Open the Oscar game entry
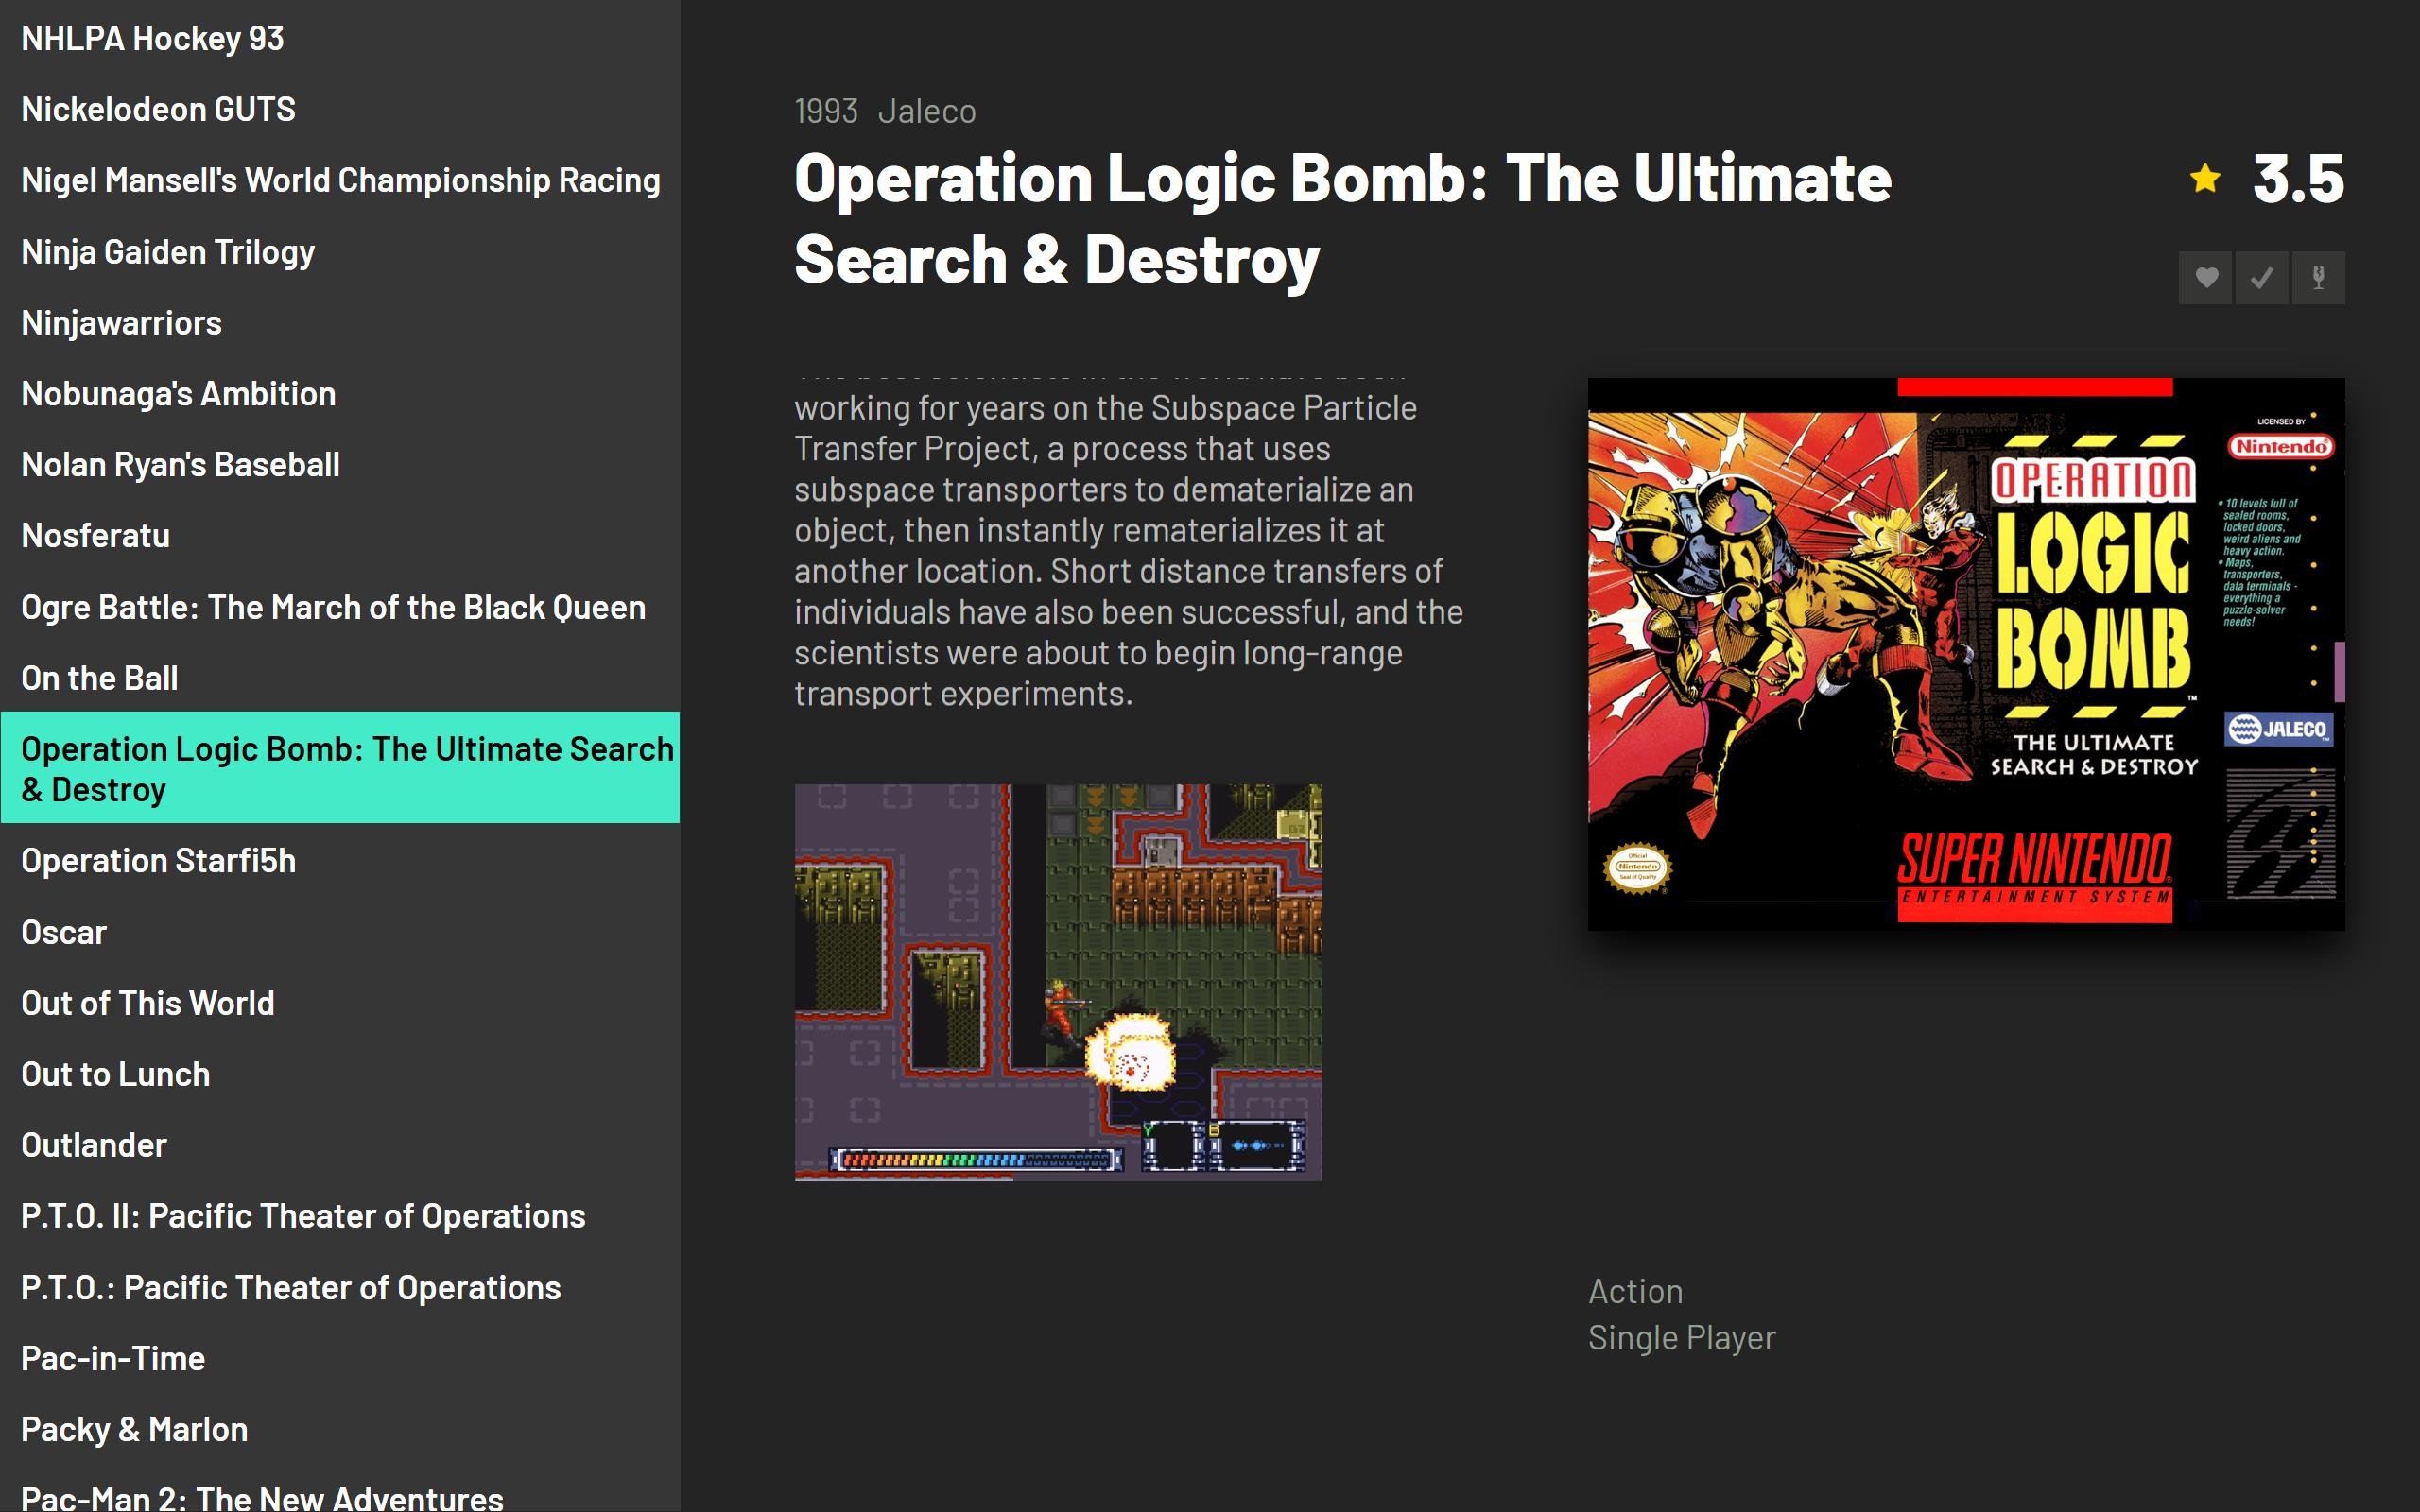 [340, 932]
